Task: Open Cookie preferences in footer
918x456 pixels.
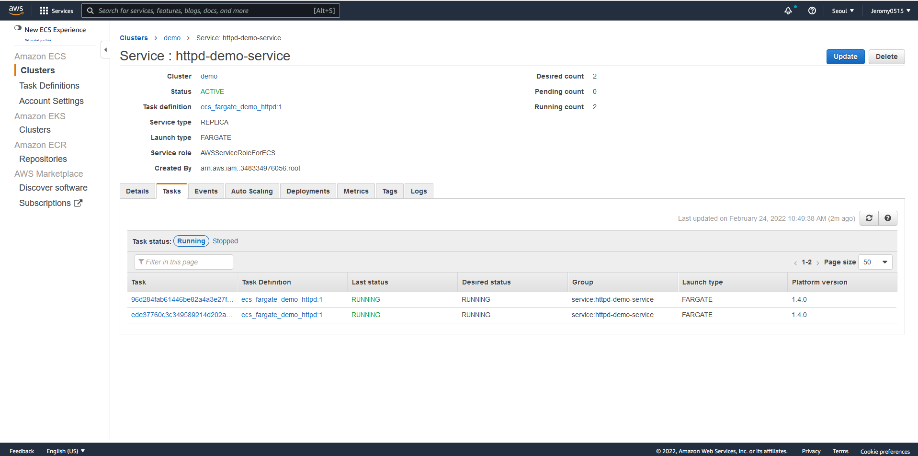Action: [885, 451]
